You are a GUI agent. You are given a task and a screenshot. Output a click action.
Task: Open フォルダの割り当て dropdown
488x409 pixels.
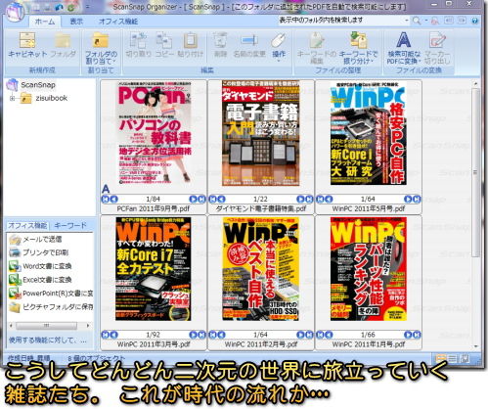click(x=101, y=48)
